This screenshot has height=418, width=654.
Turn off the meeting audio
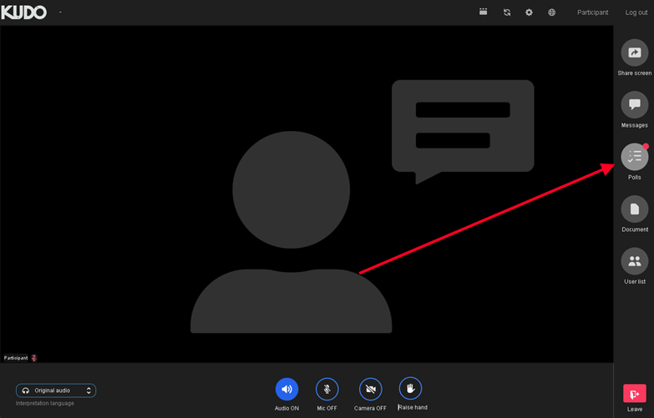[286, 390]
